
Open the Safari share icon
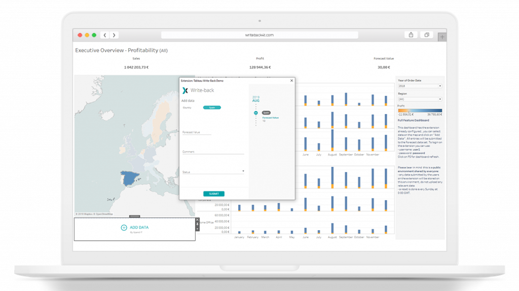click(x=411, y=35)
